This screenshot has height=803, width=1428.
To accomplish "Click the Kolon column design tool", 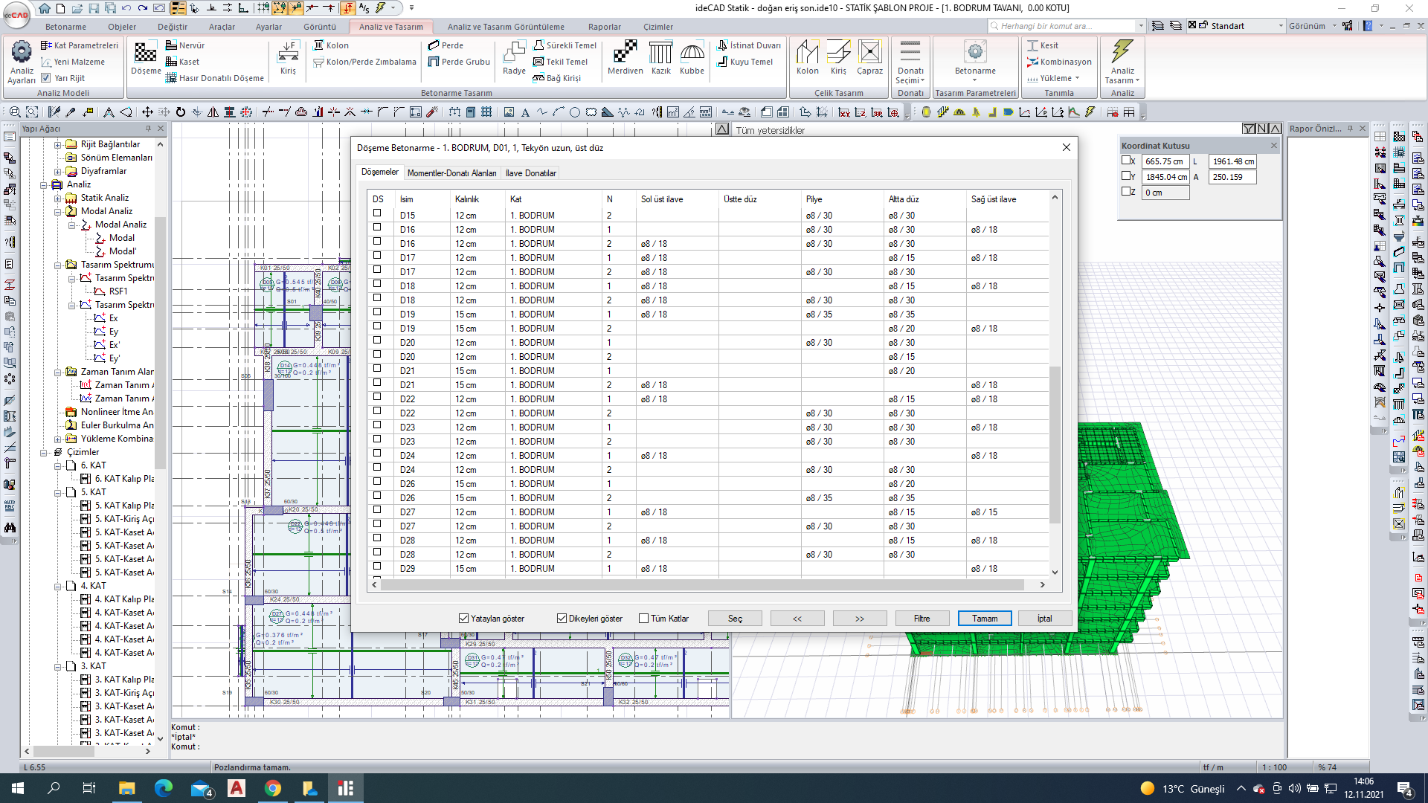I will pos(331,45).
